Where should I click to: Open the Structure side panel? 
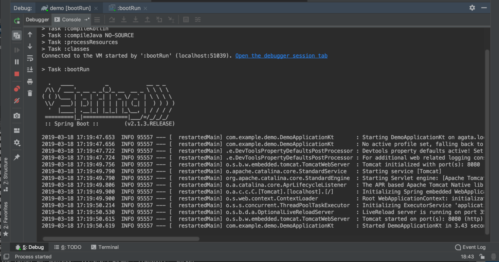click(x=5, y=174)
